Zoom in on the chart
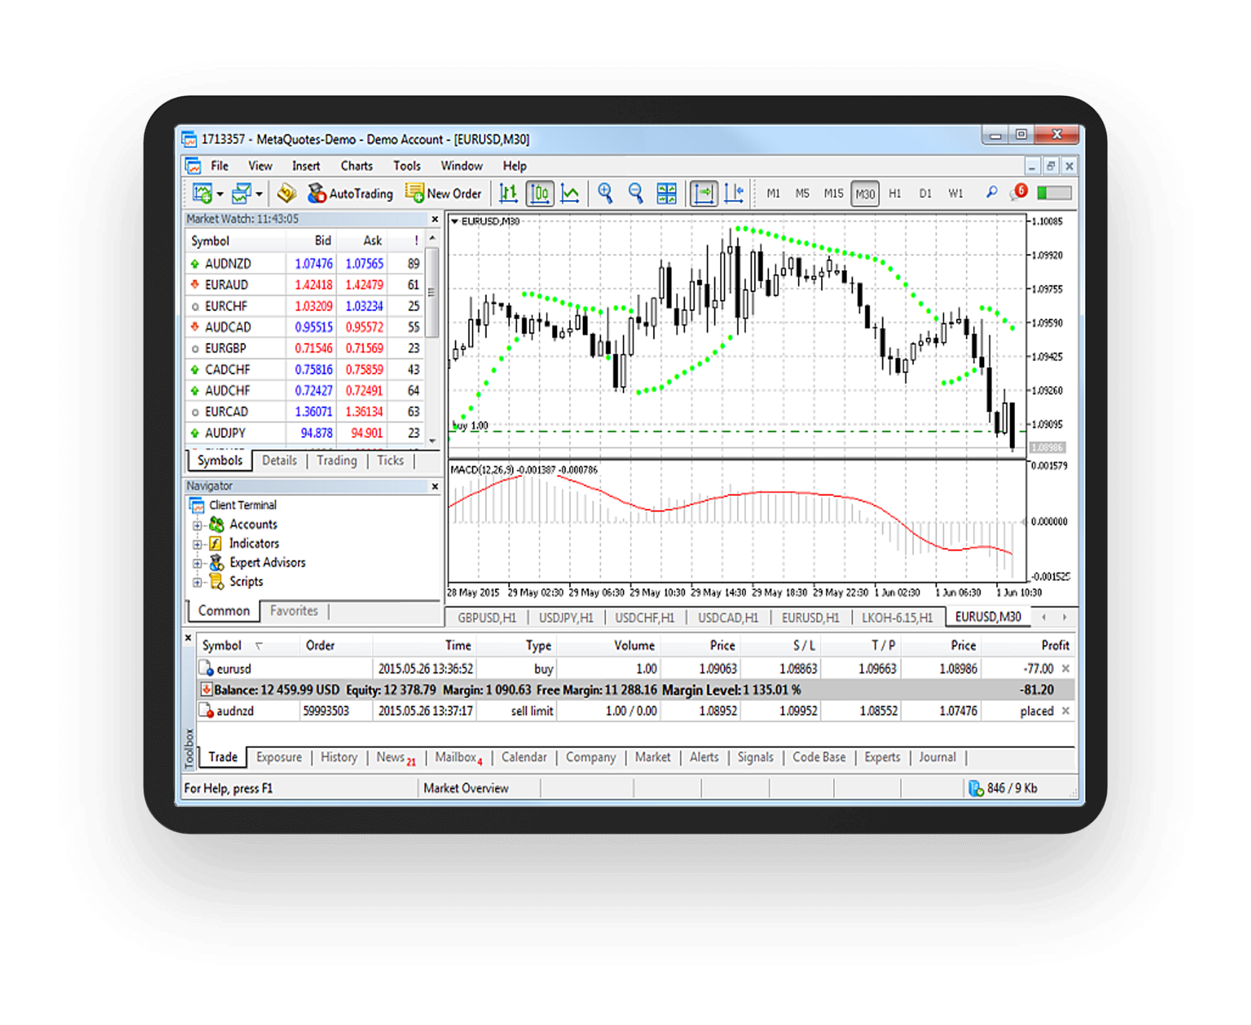Screen dimensions: 1251x1025 pos(605,193)
